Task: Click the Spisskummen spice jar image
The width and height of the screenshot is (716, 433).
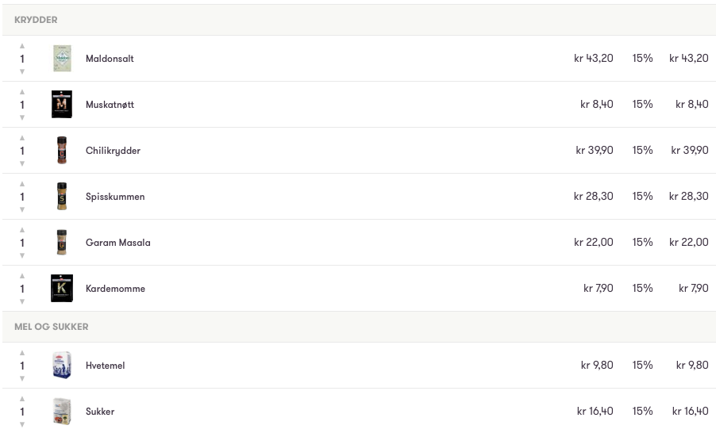Action: point(62,197)
